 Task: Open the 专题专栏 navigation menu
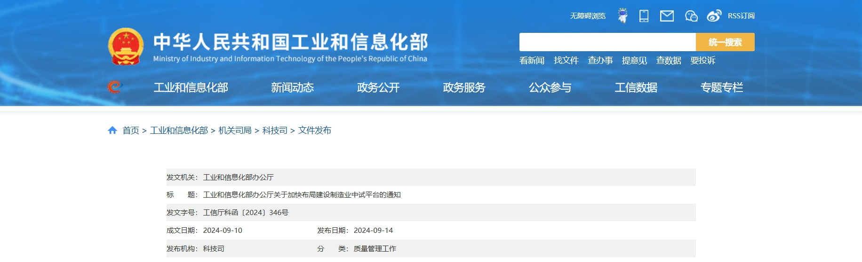pos(722,87)
